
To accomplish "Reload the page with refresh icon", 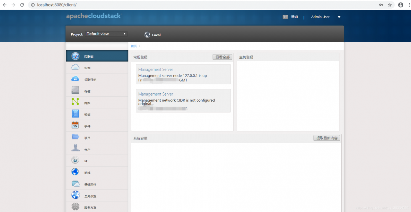I will click(x=22, y=5).
